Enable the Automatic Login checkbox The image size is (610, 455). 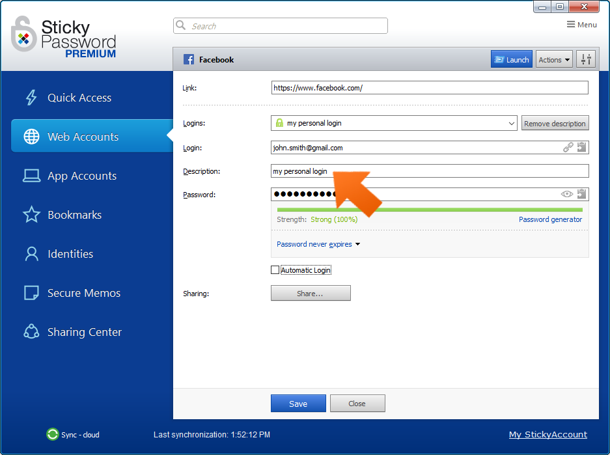click(275, 270)
